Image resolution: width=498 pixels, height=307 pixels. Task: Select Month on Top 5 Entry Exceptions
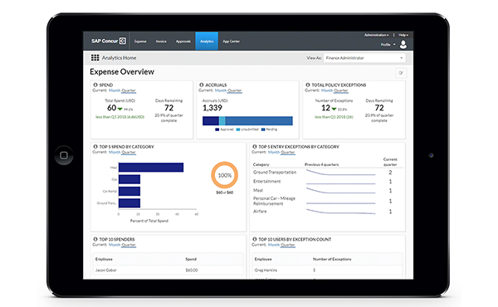273,152
